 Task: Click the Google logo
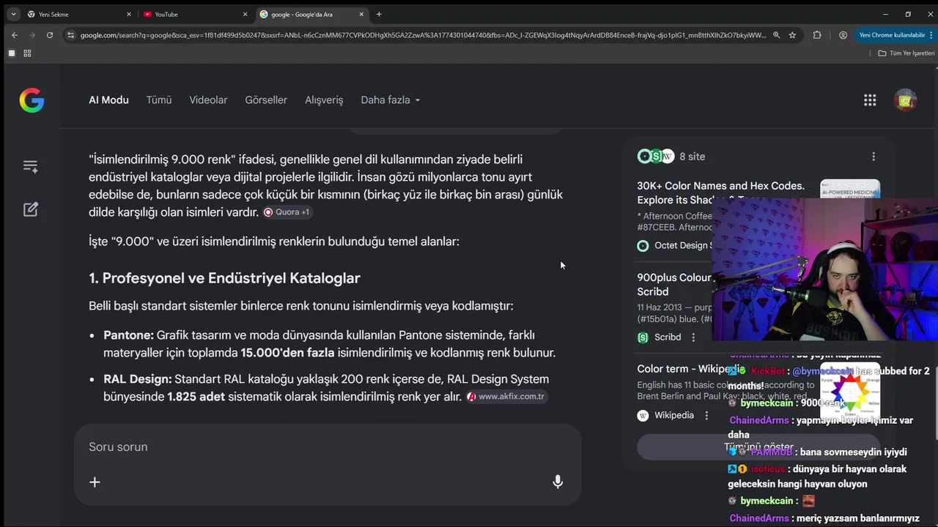tap(32, 100)
